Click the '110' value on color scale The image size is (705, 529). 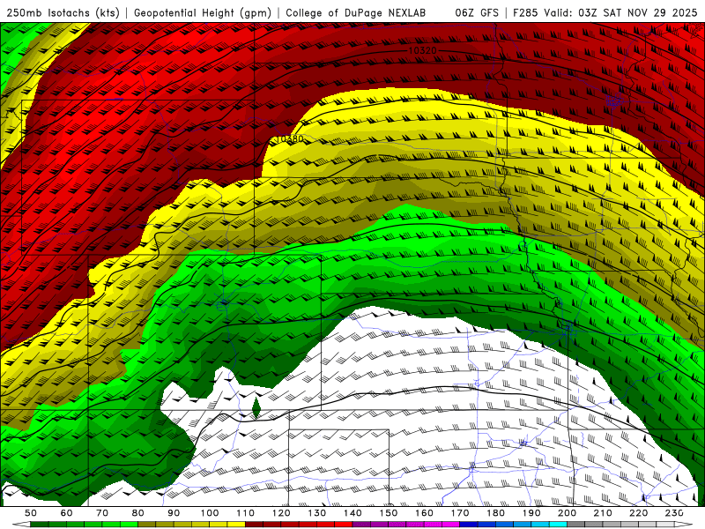point(245,513)
